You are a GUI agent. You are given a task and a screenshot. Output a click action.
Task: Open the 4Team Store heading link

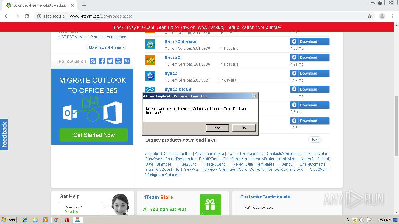tap(158, 197)
